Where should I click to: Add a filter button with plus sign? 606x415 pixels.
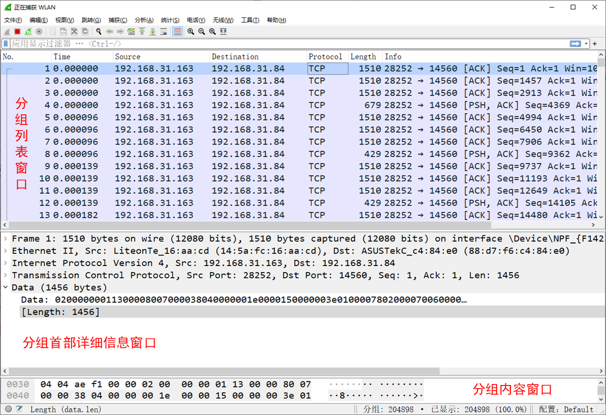click(595, 44)
